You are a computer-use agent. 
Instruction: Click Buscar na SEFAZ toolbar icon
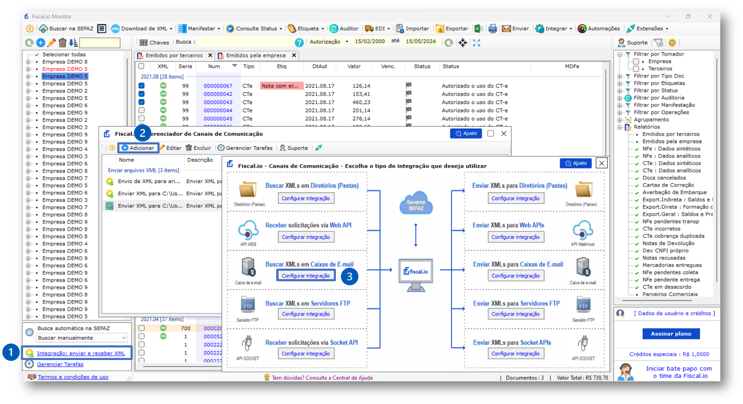43,29
